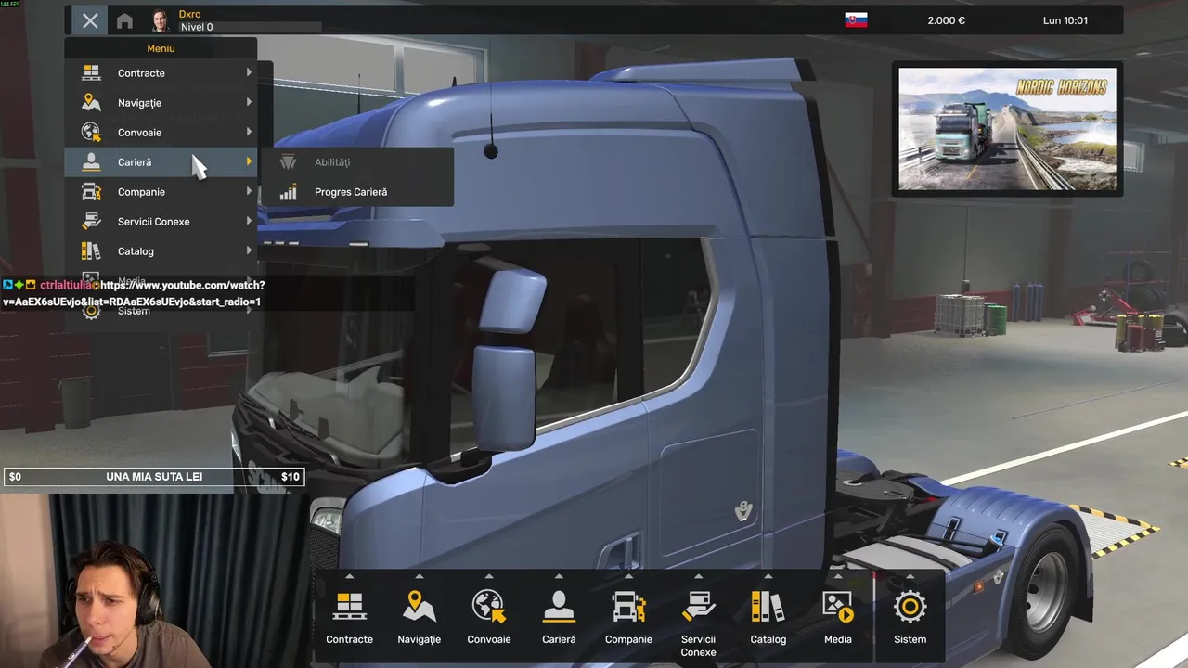Viewport: 1188px width, 668px height.
Task: Open Convoaie in the side menu
Action: pyautogui.click(x=161, y=133)
